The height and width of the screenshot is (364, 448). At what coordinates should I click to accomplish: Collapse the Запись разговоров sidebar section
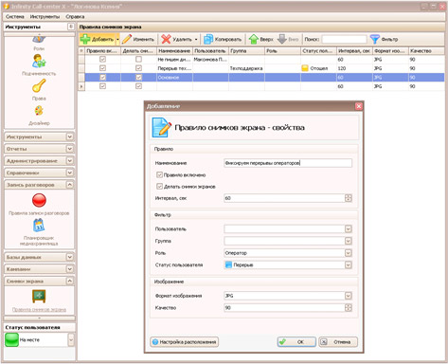[x=70, y=185]
